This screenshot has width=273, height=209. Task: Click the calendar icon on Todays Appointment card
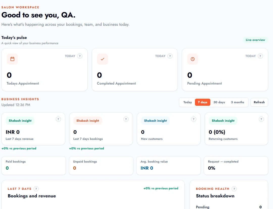(12, 59)
